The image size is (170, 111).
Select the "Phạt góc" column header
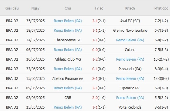(161, 8)
